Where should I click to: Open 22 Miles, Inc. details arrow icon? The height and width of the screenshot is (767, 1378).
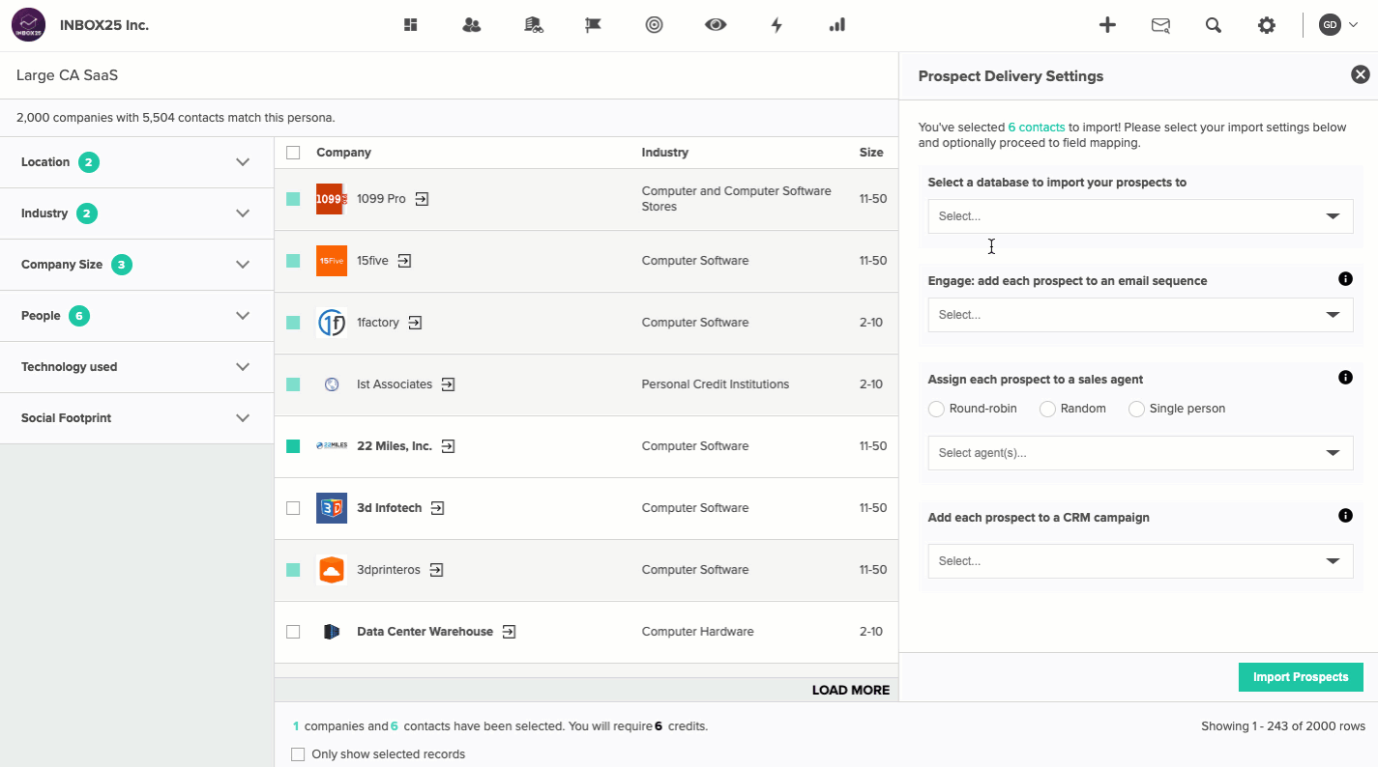click(448, 446)
